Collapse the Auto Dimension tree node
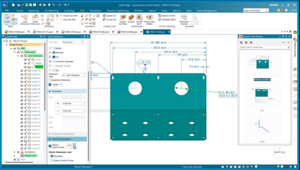Screen dimensions: 300x170 coord(18,56)
